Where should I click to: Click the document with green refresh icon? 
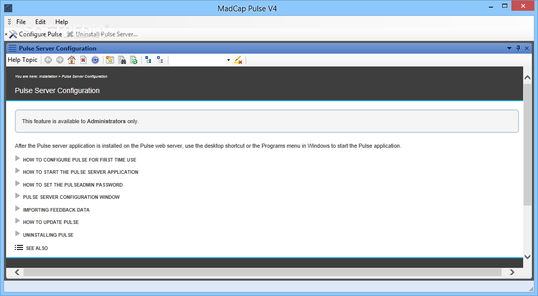[x=134, y=60]
